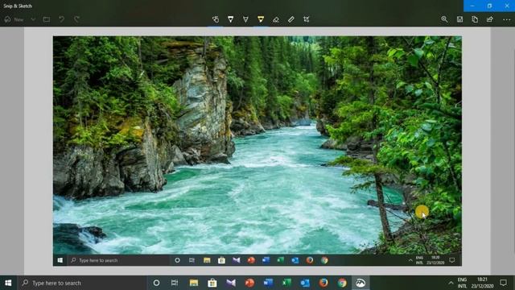The width and height of the screenshot is (515, 290).
Task: Launch Excel from the taskbar
Action: click(x=286, y=283)
